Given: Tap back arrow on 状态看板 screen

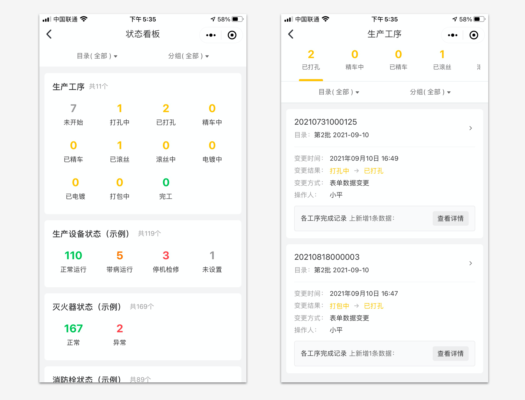Looking at the screenshot, I should point(49,34).
